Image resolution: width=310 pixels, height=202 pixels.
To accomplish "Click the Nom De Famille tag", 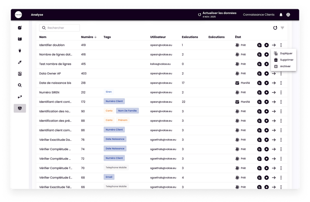I will [x=127, y=111].
